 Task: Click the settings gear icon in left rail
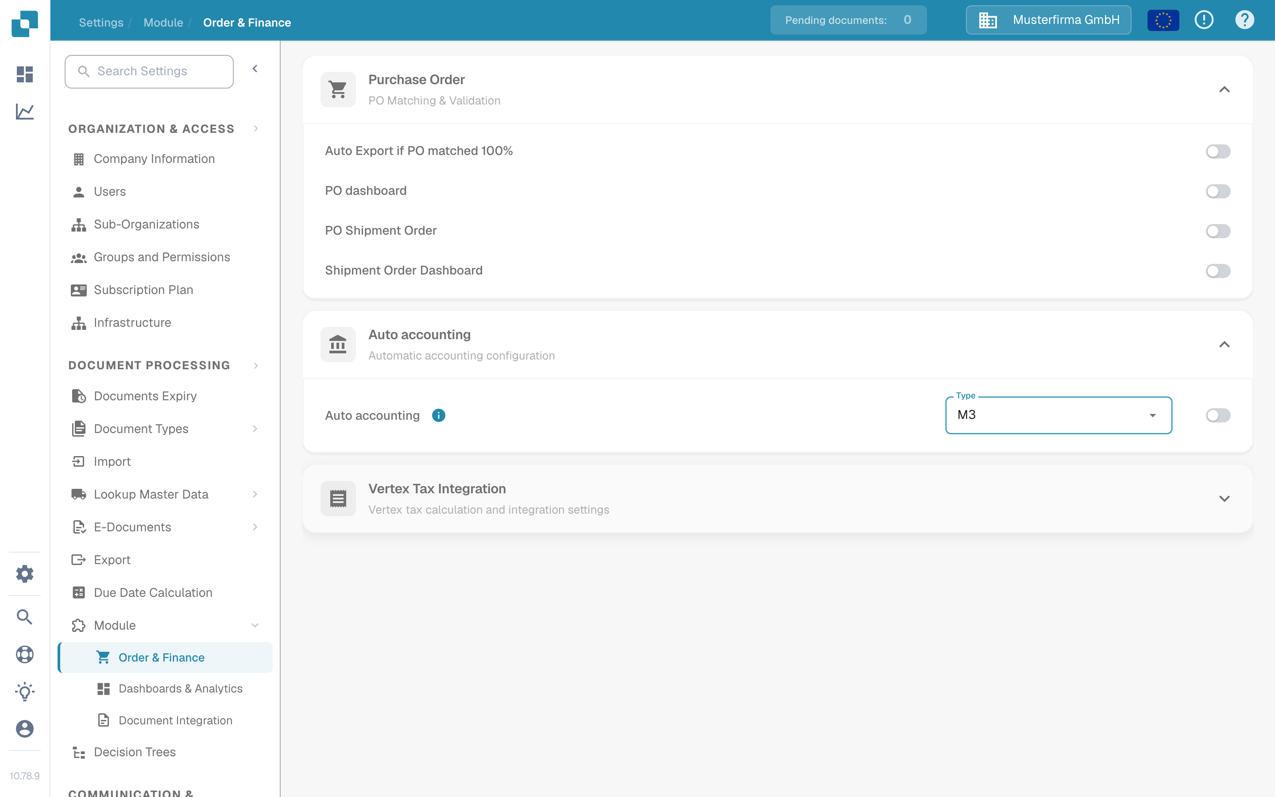click(x=25, y=573)
